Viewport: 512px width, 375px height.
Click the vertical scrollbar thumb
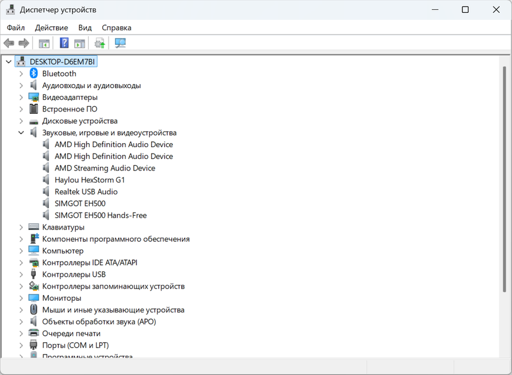tap(504, 179)
